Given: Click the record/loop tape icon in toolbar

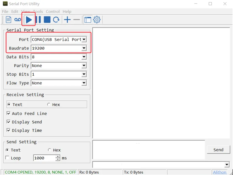Looking at the screenshot, I should (x=17, y=20).
